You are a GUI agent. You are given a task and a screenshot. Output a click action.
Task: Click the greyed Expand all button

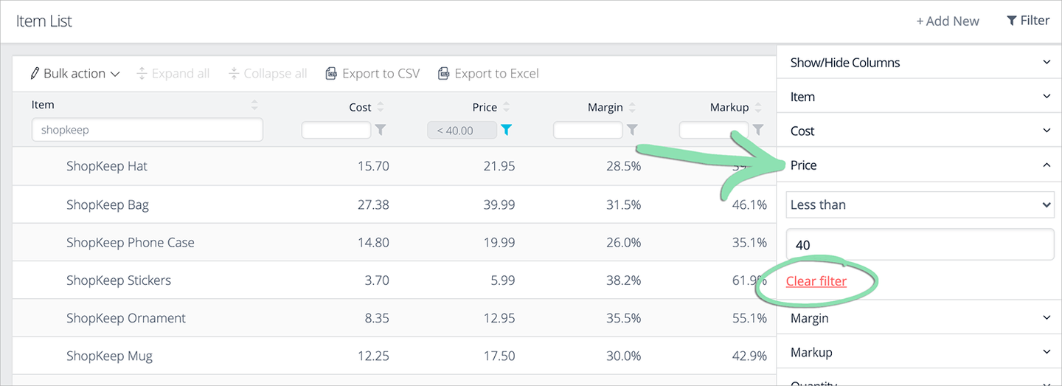[x=173, y=73]
